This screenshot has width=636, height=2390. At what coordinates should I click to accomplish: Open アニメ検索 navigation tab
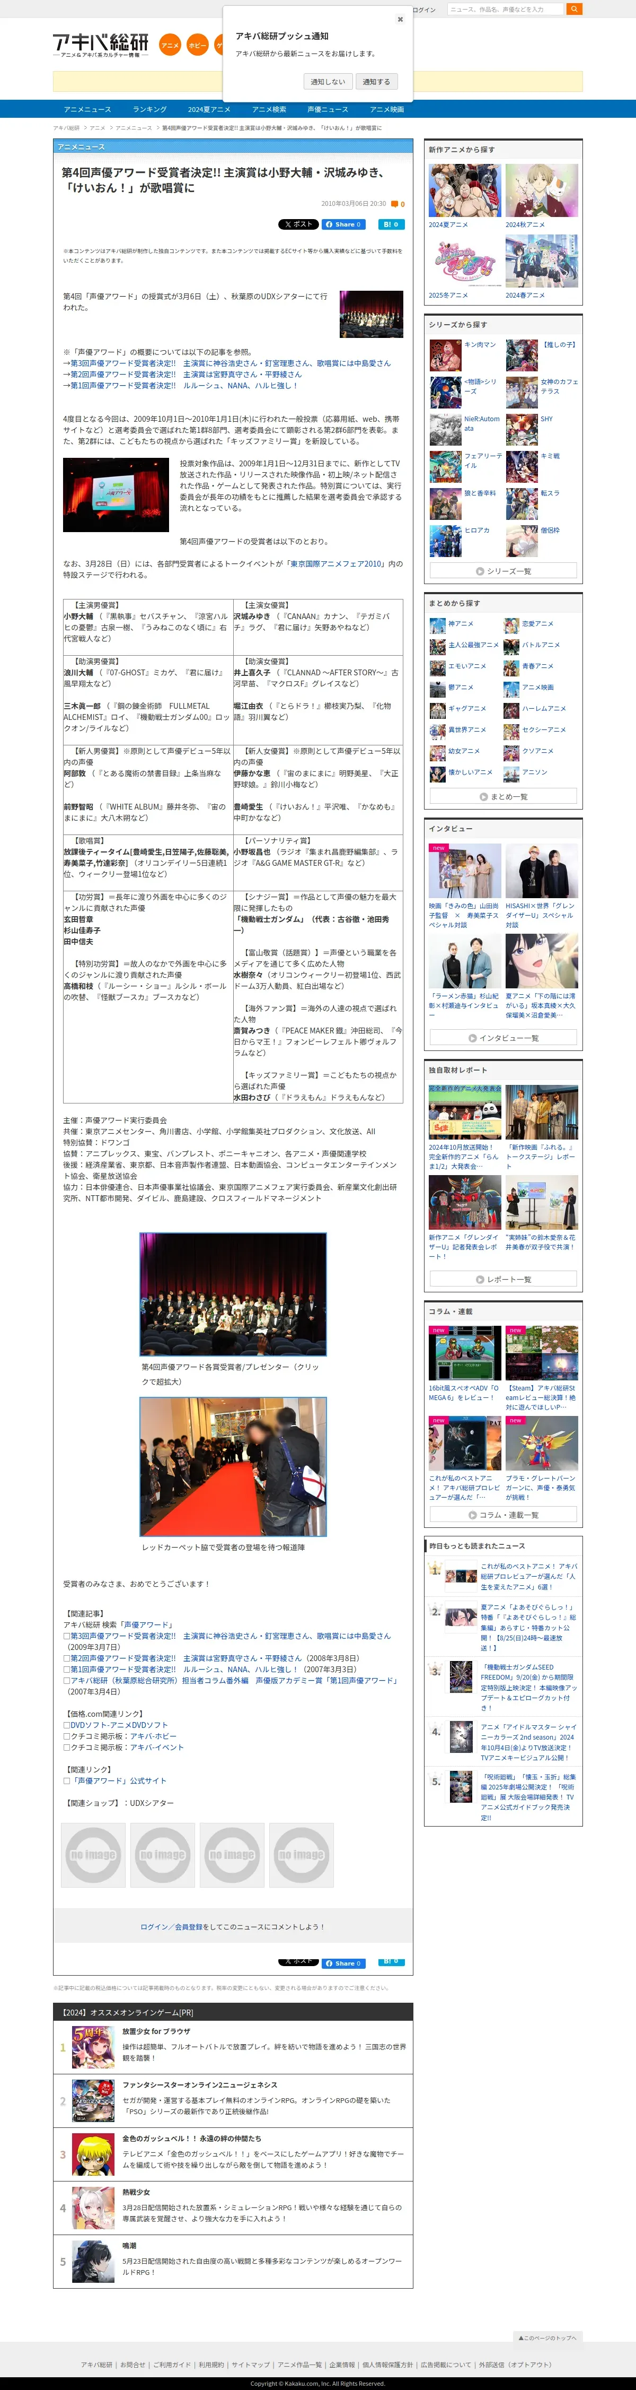click(269, 109)
